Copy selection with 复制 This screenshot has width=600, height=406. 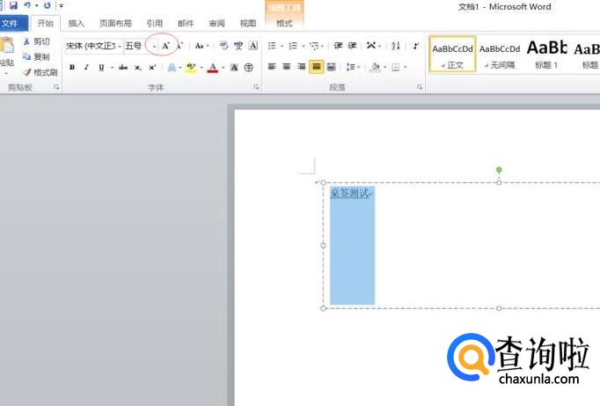click(x=37, y=56)
